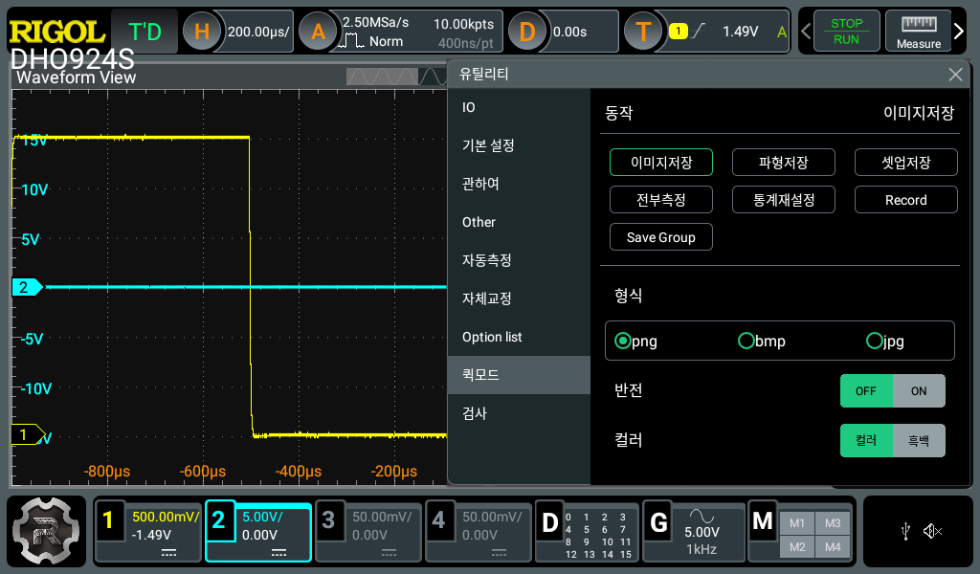980x574 pixels.
Task: Set 반전 invert to ON
Action: [919, 391]
